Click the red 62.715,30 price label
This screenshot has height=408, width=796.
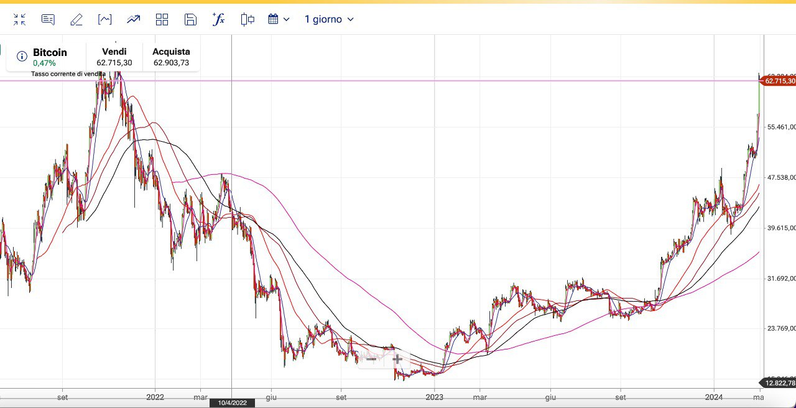(779, 81)
